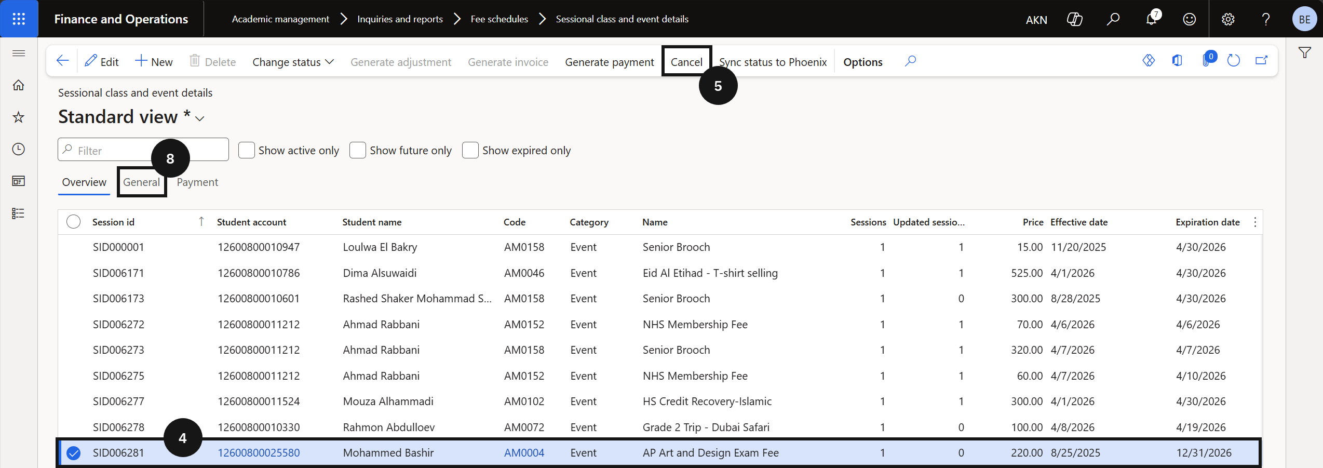The image size is (1323, 468).
Task: Open form in new window icon
Action: (1262, 61)
